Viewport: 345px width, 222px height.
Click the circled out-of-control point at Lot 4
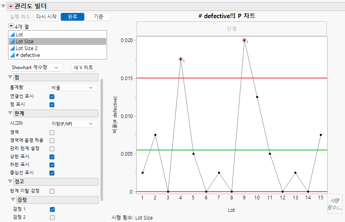[181, 59]
